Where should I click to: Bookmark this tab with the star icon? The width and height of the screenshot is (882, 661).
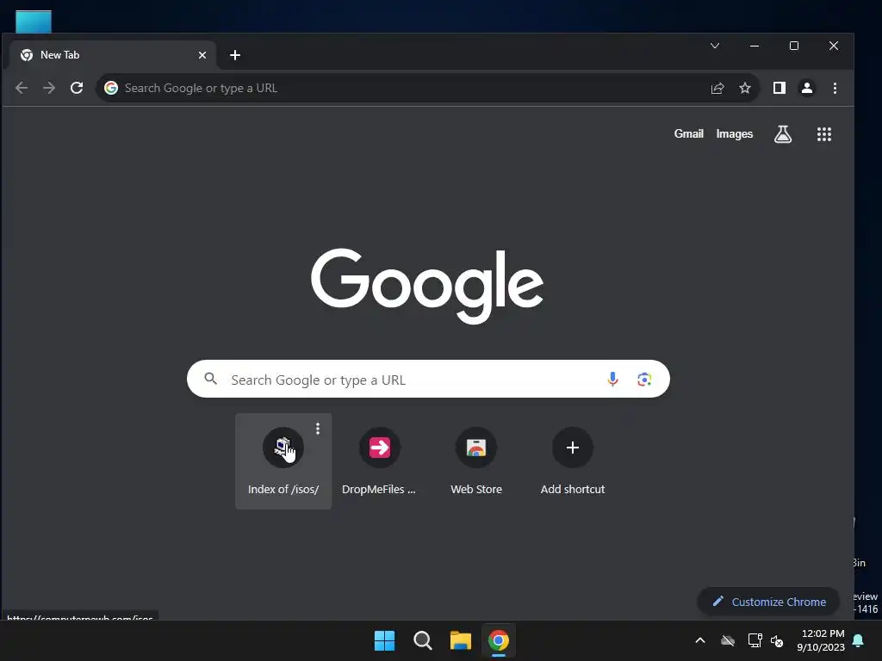(745, 89)
